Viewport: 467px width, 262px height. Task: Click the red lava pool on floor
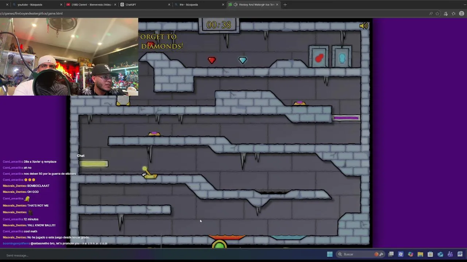click(227, 238)
